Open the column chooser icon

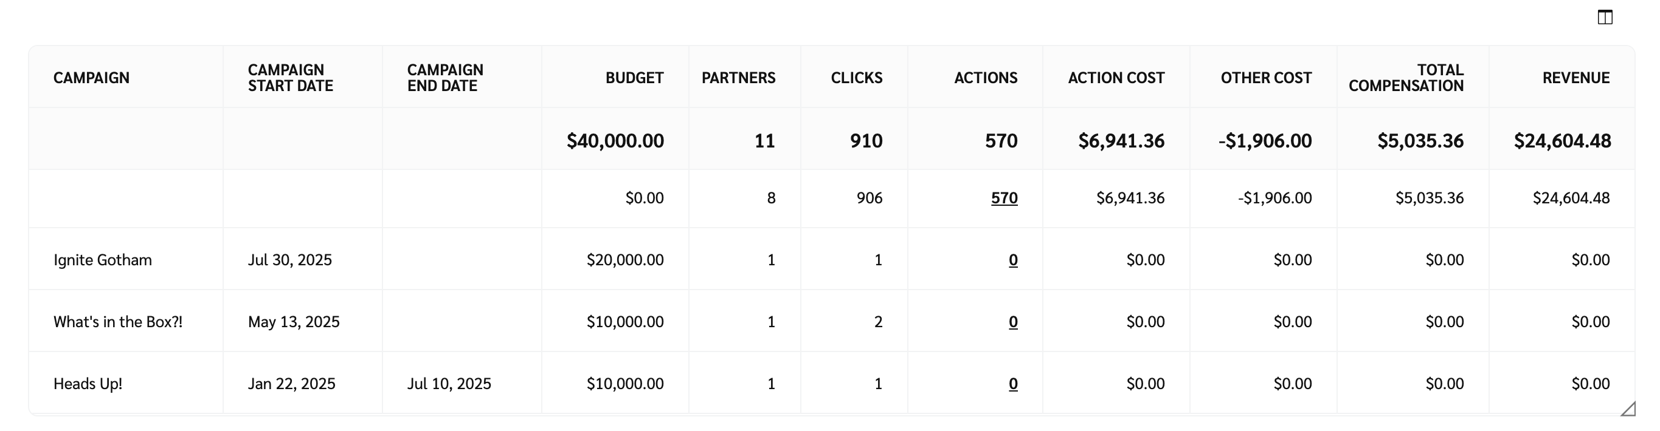click(1605, 18)
